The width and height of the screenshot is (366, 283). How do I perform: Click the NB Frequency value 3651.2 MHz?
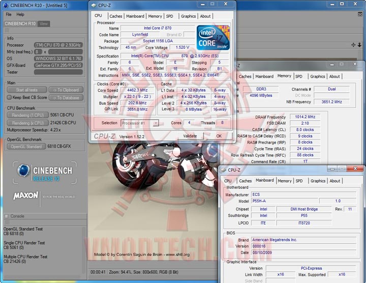pyautogui.click(x=331, y=102)
